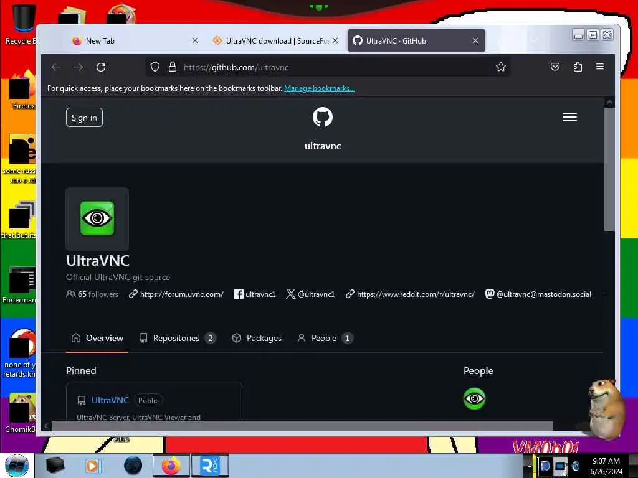The image size is (638, 478).
Task: Click the taskbar clock showing 9:07 AM
Action: click(606, 466)
